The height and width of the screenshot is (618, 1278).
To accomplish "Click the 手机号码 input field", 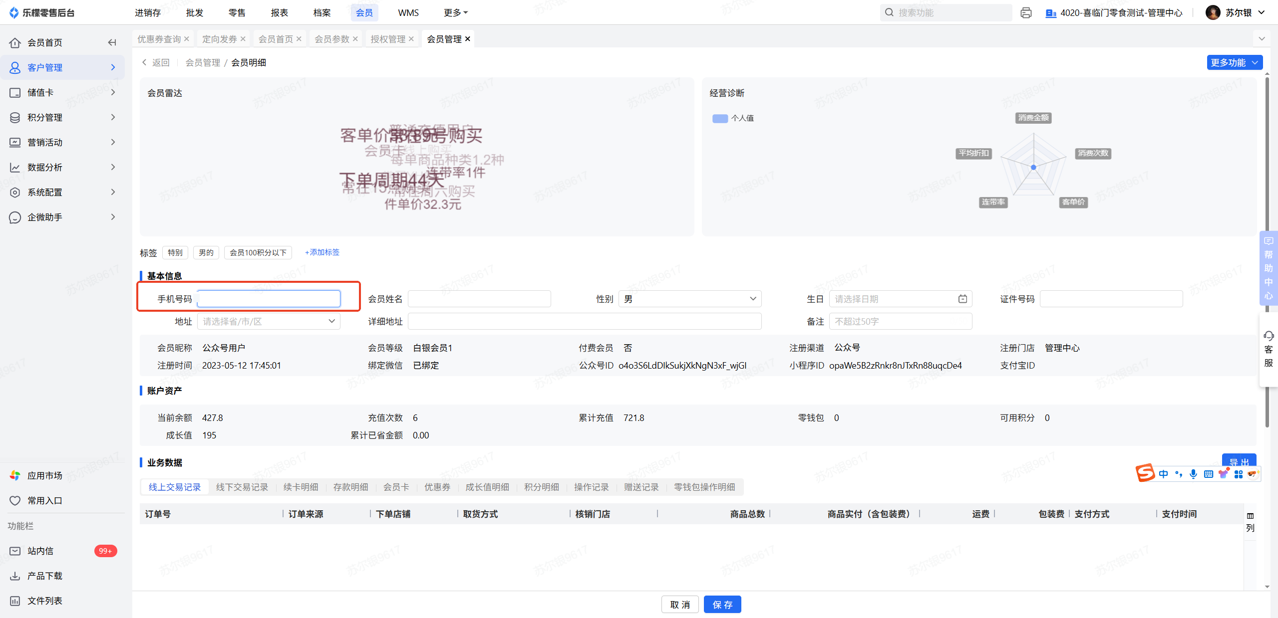I will [x=269, y=299].
